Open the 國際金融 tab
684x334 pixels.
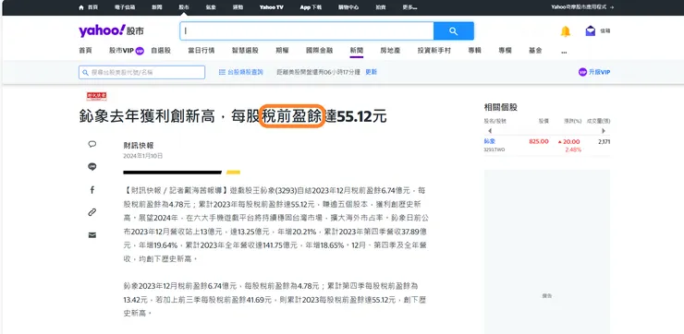pos(319,51)
